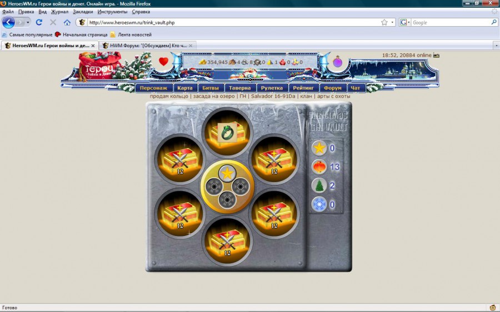Open the address bar history dropdown

pyautogui.click(x=392, y=23)
